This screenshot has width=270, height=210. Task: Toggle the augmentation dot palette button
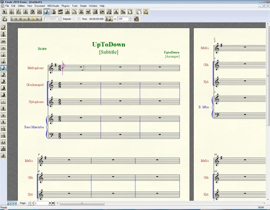click(x=3, y=101)
